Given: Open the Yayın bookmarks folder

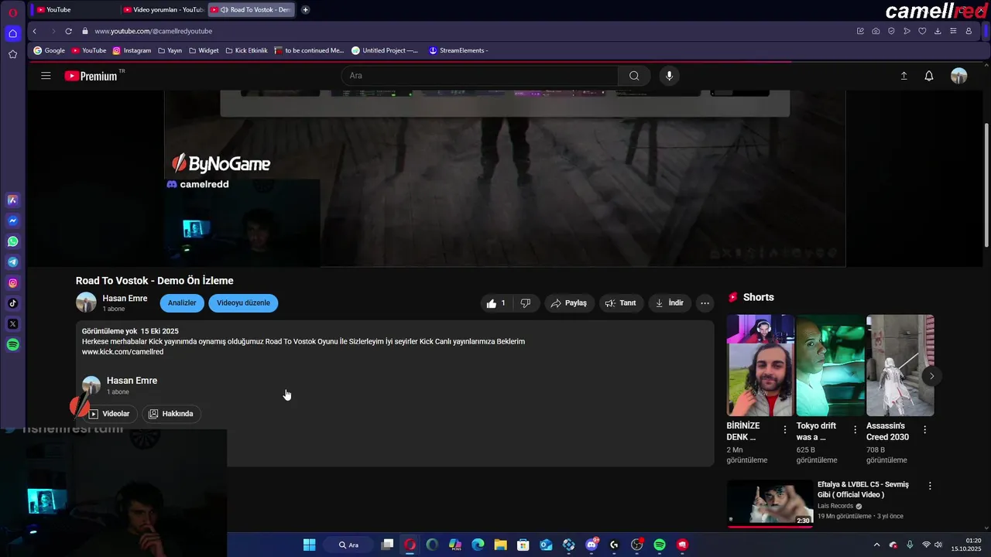Looking at the screenshot, I should point(170,50).
